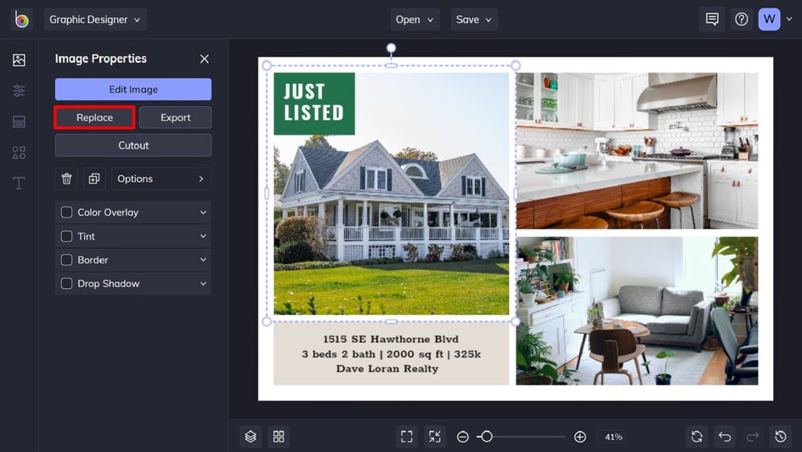Enable the Color Overlay checkbox
802x452 pixels.
tap(66, 212)
